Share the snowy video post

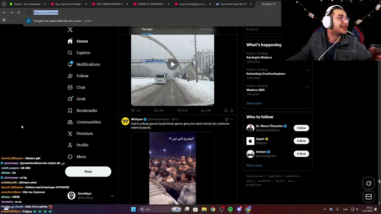click(232, 110)
